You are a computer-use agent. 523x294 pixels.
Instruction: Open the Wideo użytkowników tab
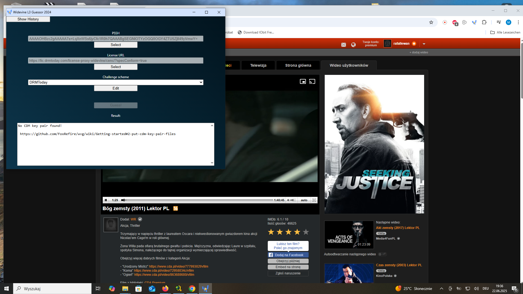tap(349, 65)
